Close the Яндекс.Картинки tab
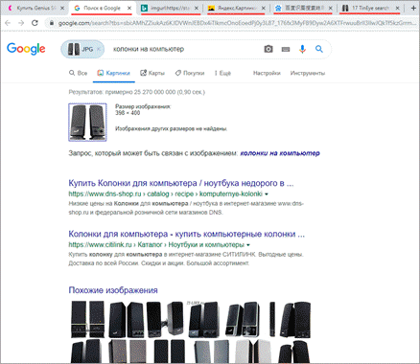This screenshot has width=420, height=364. (x=264, y=9)
